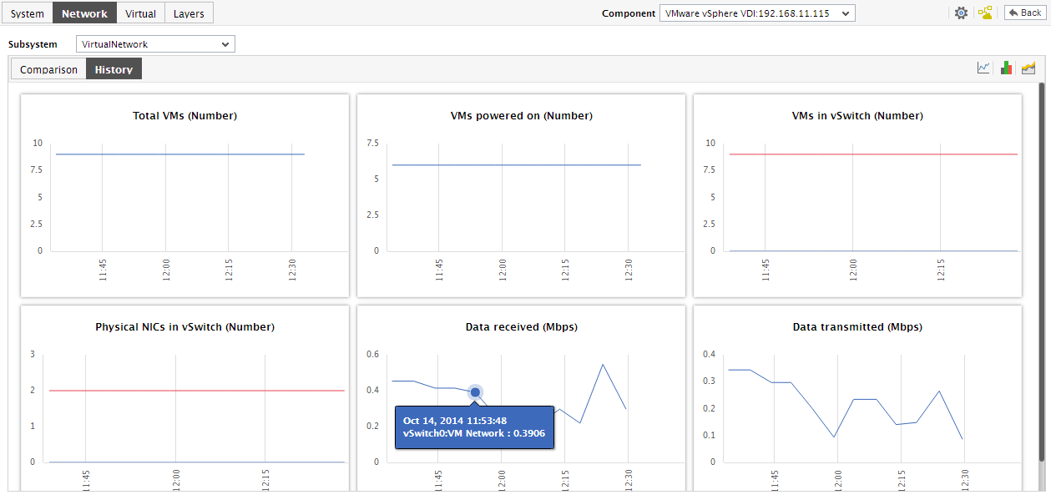The height and width of the screenshot is (495, 1051).
Task: Select the bar chart view icon
Action: pos(1006,68)
